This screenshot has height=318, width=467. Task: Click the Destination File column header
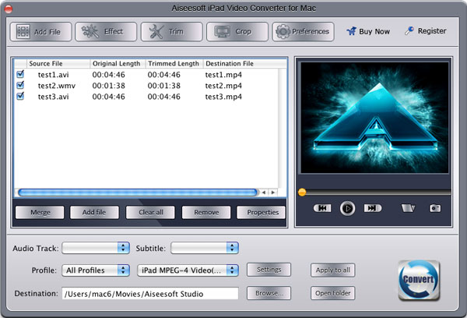click(245, 64)
